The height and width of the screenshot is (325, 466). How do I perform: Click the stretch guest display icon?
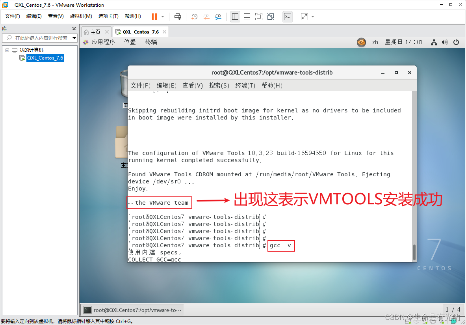point(304,17)
